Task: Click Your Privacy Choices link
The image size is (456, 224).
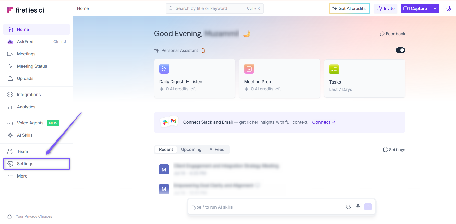Action: pos(34,216)
